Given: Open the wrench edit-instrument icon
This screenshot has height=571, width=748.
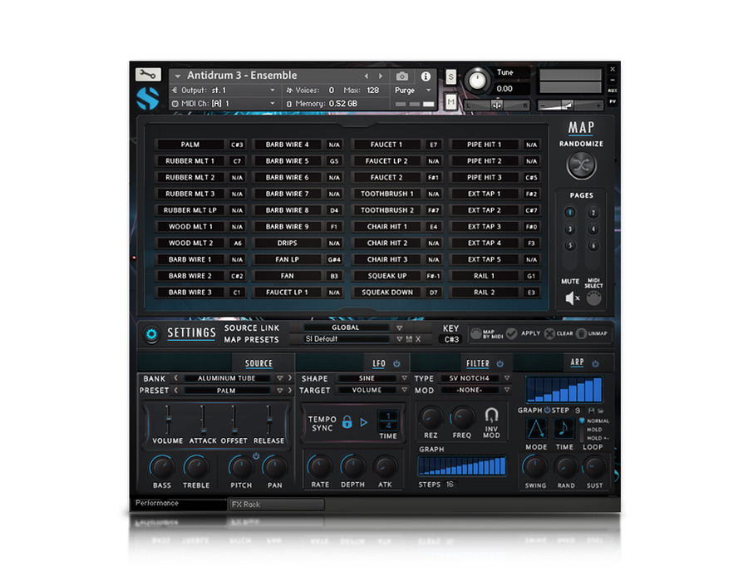Looking at the screenshot, I should point(148,75).
